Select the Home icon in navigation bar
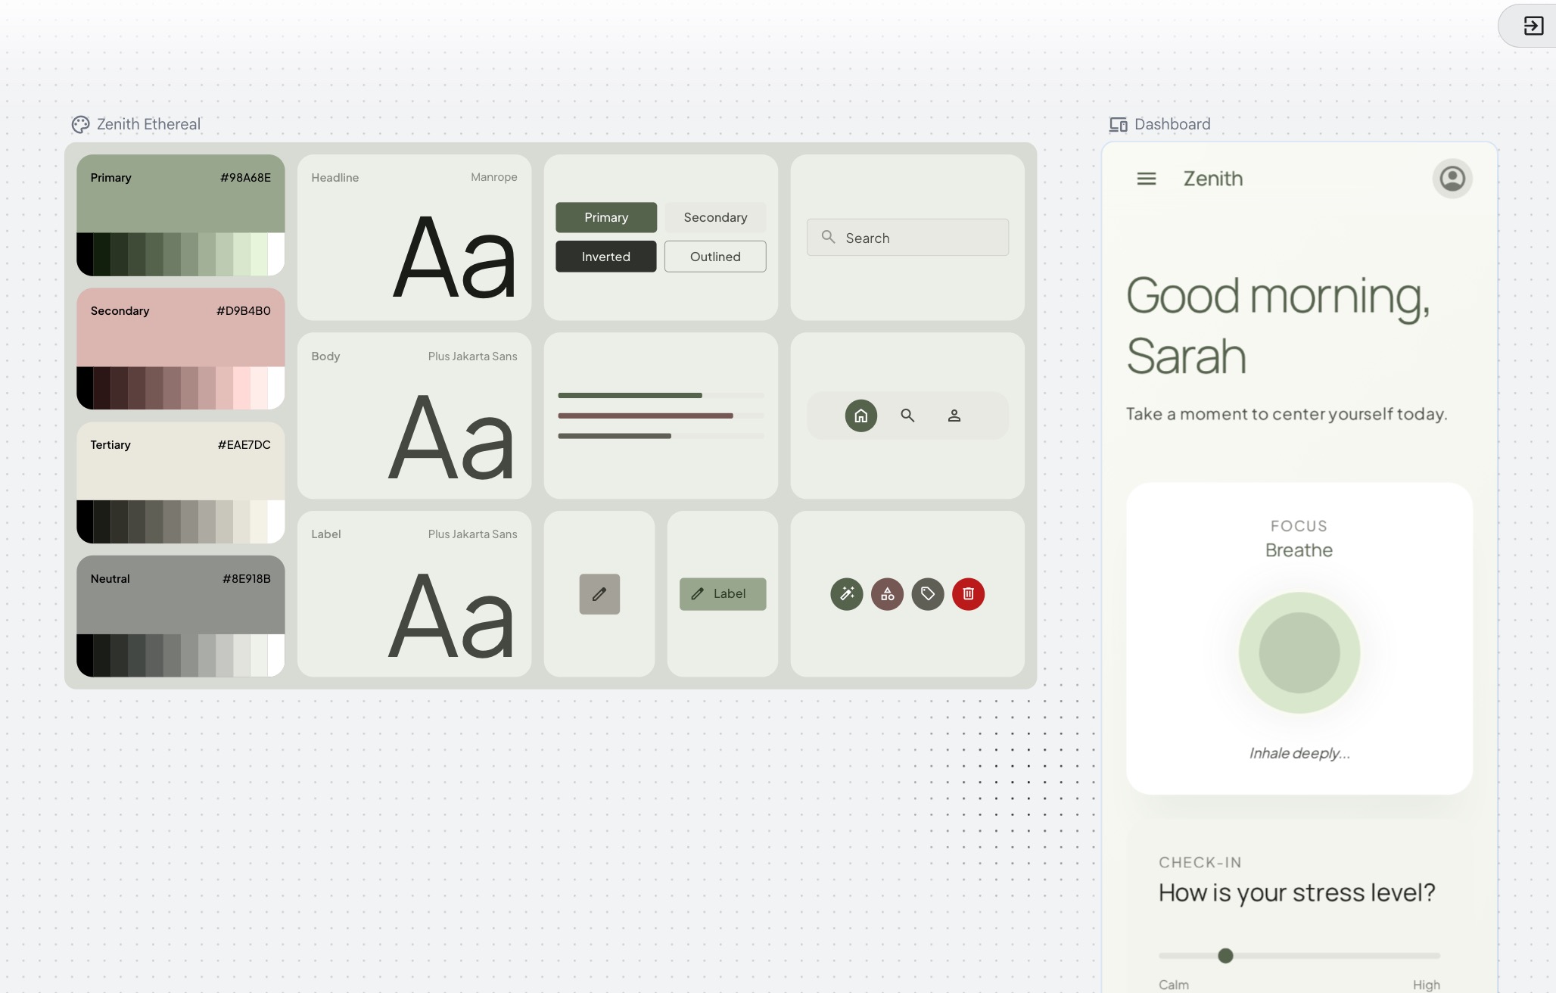The image size is (1556, 993). (861, 416)
